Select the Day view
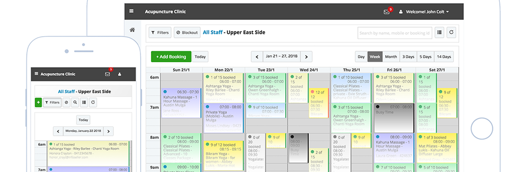This screenshot has width=531, height=172. click(361, 57)
